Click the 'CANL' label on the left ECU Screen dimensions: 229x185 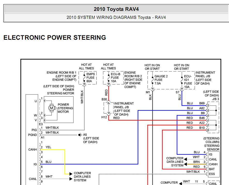(x=33, y=179)
